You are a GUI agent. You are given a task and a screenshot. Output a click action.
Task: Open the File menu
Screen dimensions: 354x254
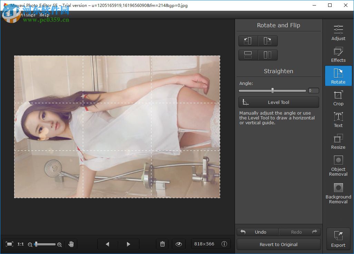tap(7, 15)
